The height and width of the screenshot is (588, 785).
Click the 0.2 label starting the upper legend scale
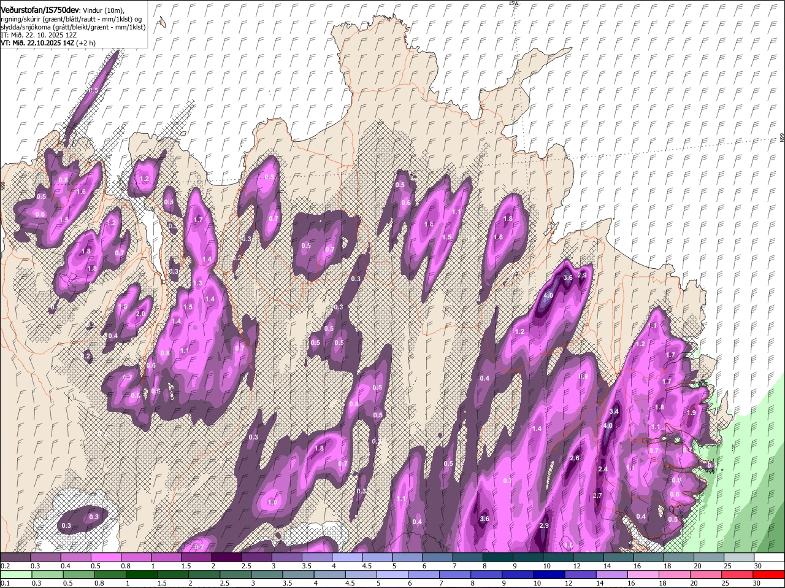tap(5, 565)
